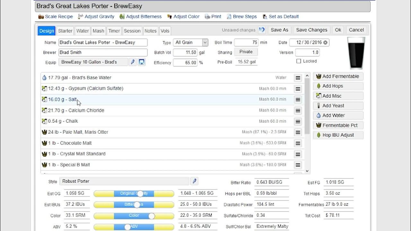This screenshot has height=231, width=411.
Task: Click Add Hops button
Action: point(338,86)
